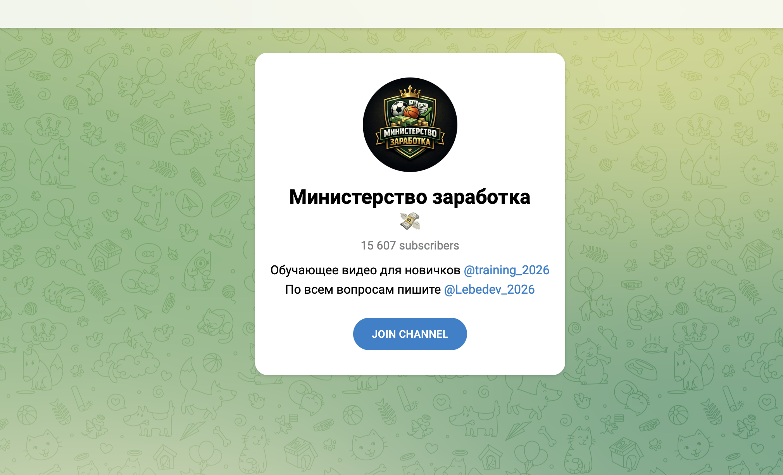Click the 2.20 odds ticket in logo

423,107
